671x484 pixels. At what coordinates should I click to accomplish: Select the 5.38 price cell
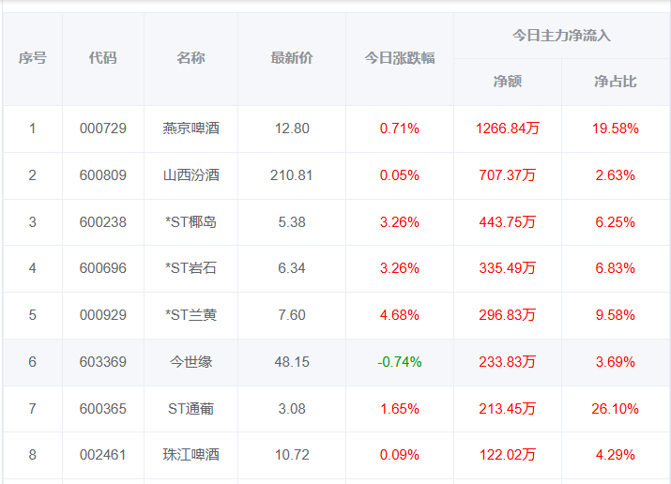coord(292,222)
